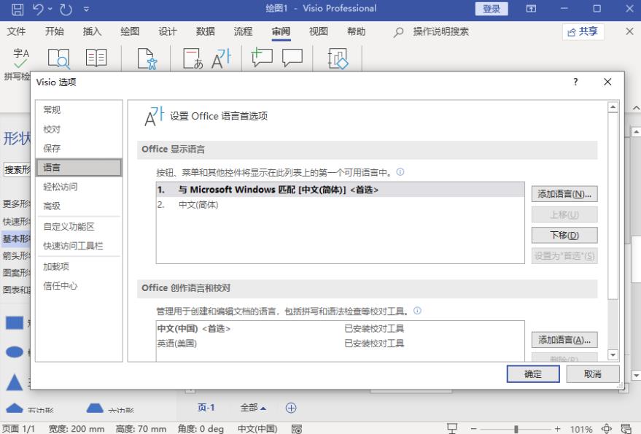Viewport: 641px width, 434px height.
Task: Switch to the 视图 ribbon tab
Action: tap(319, 31)
